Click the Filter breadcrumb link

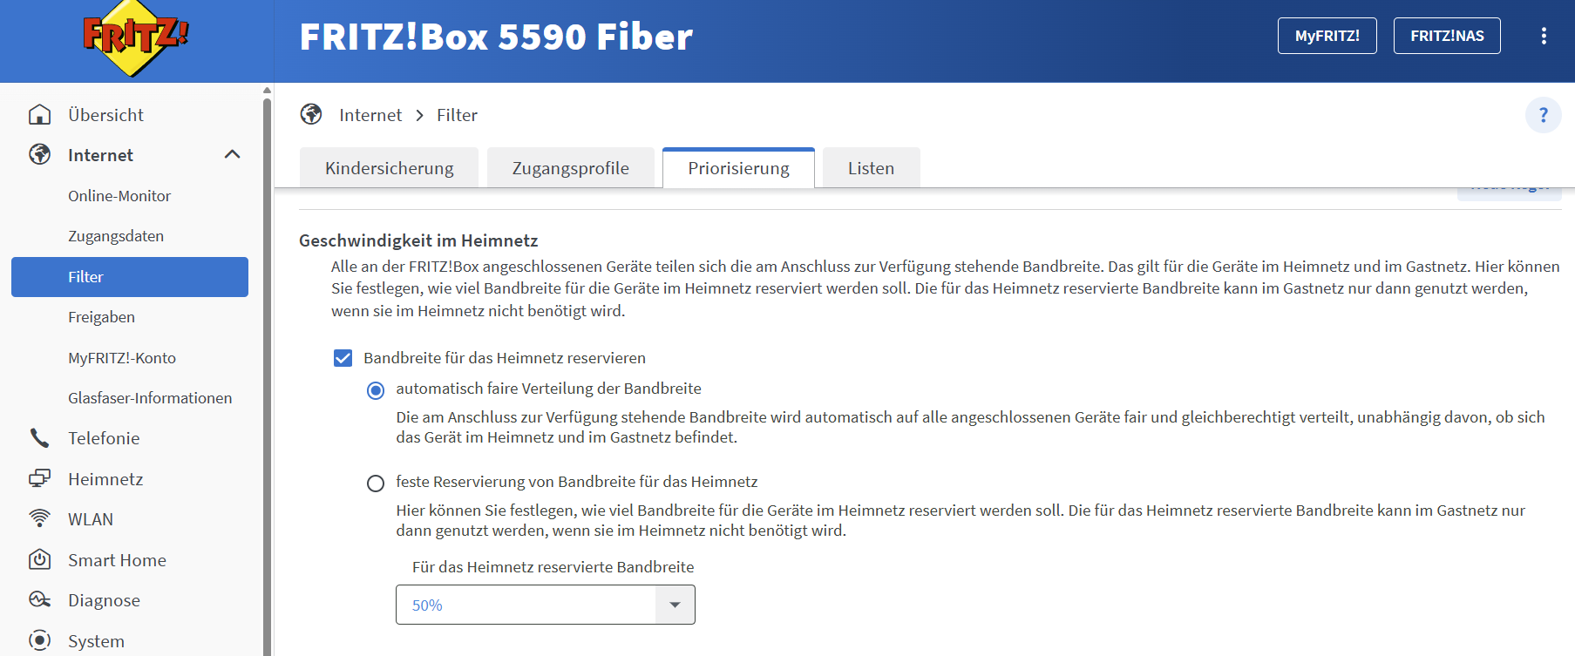[x=458, y=115]
